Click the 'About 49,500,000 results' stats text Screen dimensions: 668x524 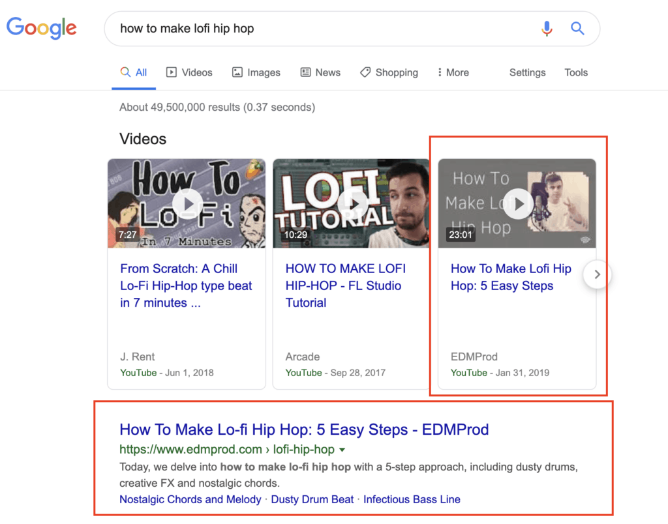coord(217,108)
